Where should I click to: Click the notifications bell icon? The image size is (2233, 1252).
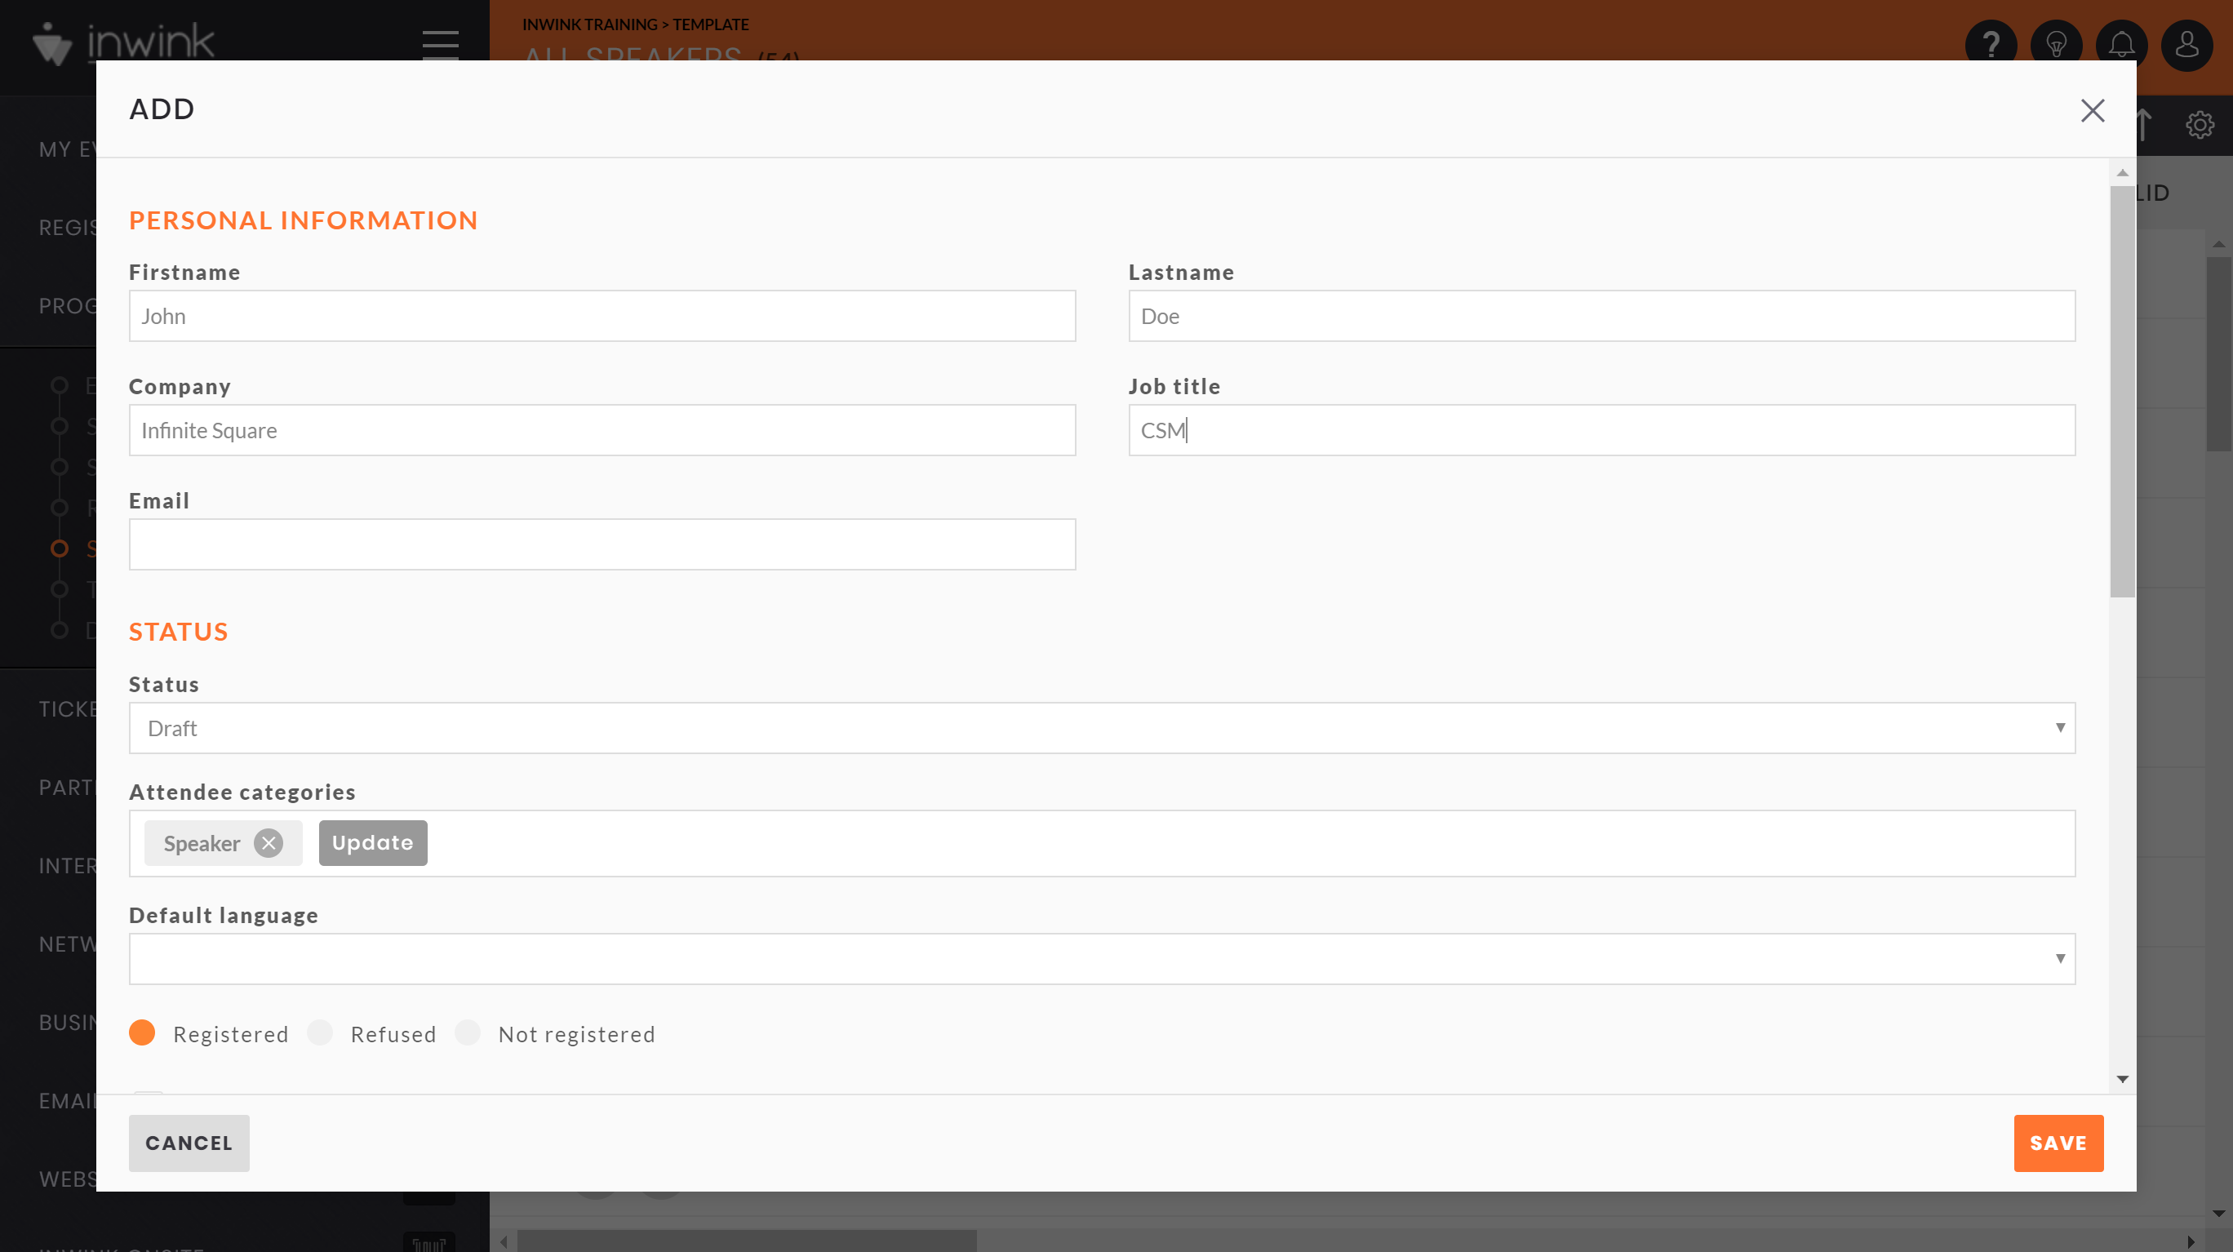pos(2123,43)
